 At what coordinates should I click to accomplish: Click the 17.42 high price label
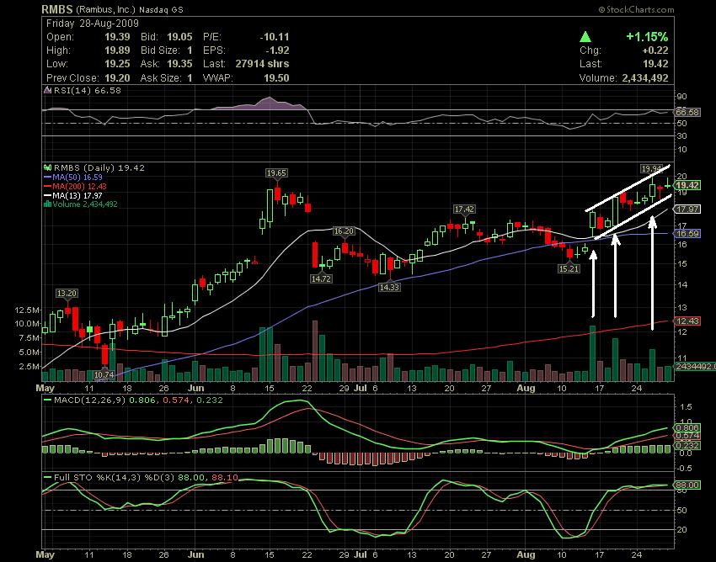(464, 209)
